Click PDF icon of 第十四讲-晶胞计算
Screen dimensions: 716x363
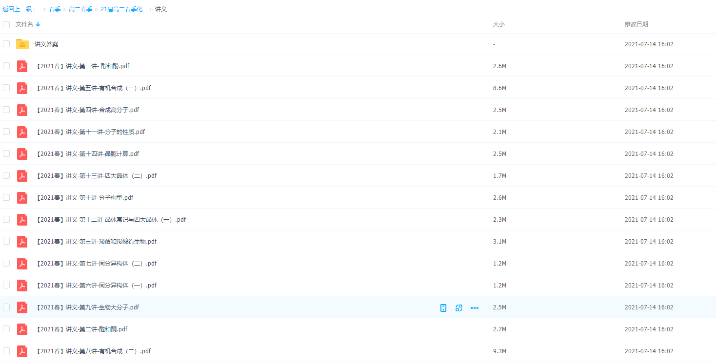22,154
